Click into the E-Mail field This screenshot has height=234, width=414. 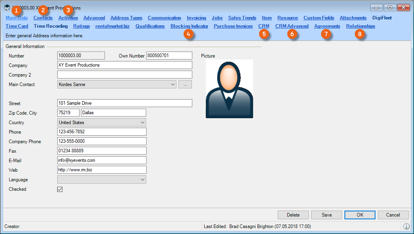coord(102,160)
